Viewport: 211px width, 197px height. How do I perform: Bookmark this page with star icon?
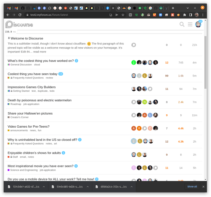(x=123, y=15)
